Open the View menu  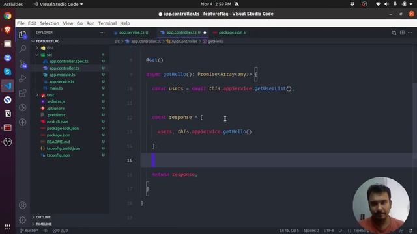click(x=68, y=23)
